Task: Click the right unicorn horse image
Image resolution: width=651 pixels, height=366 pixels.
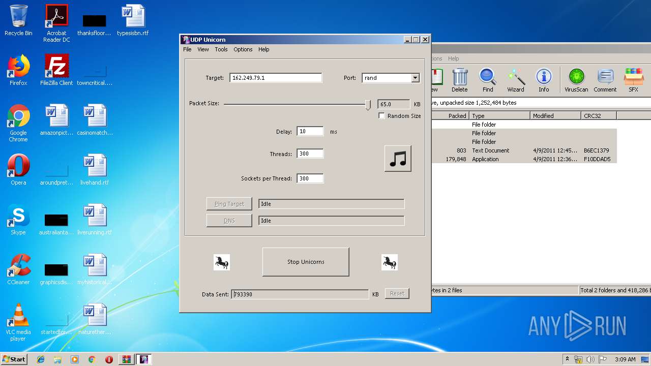Action: [390, 262]
